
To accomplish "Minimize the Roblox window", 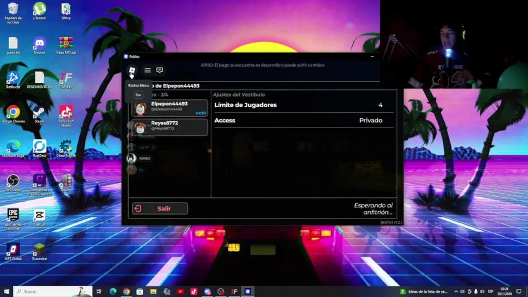I will (372, 57).
